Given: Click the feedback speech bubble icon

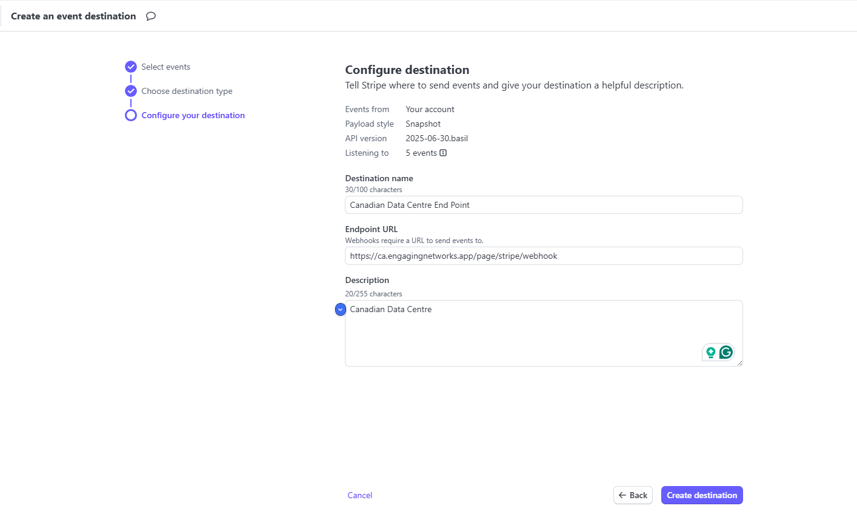Looking at the screenshot, I should (151, 16).
